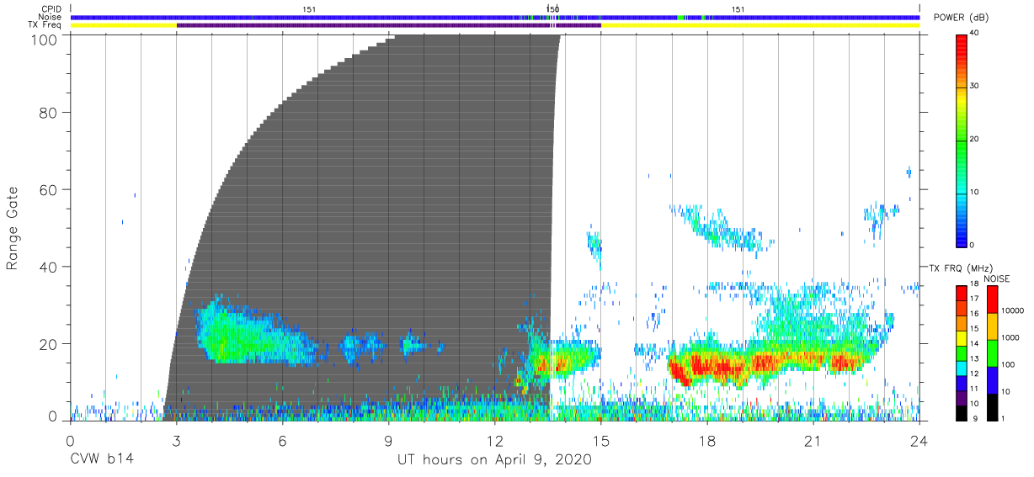Click the 'NOISE' legend title

pyautogui.click(x=995, y=278)
